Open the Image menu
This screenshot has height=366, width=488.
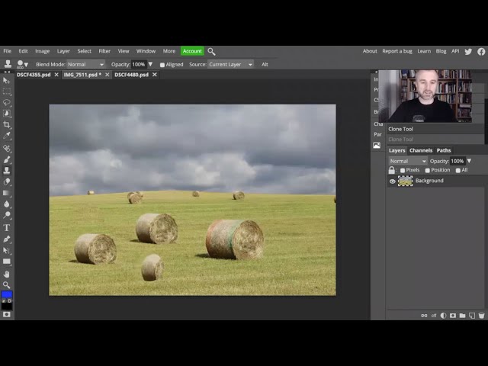point(43,51)
